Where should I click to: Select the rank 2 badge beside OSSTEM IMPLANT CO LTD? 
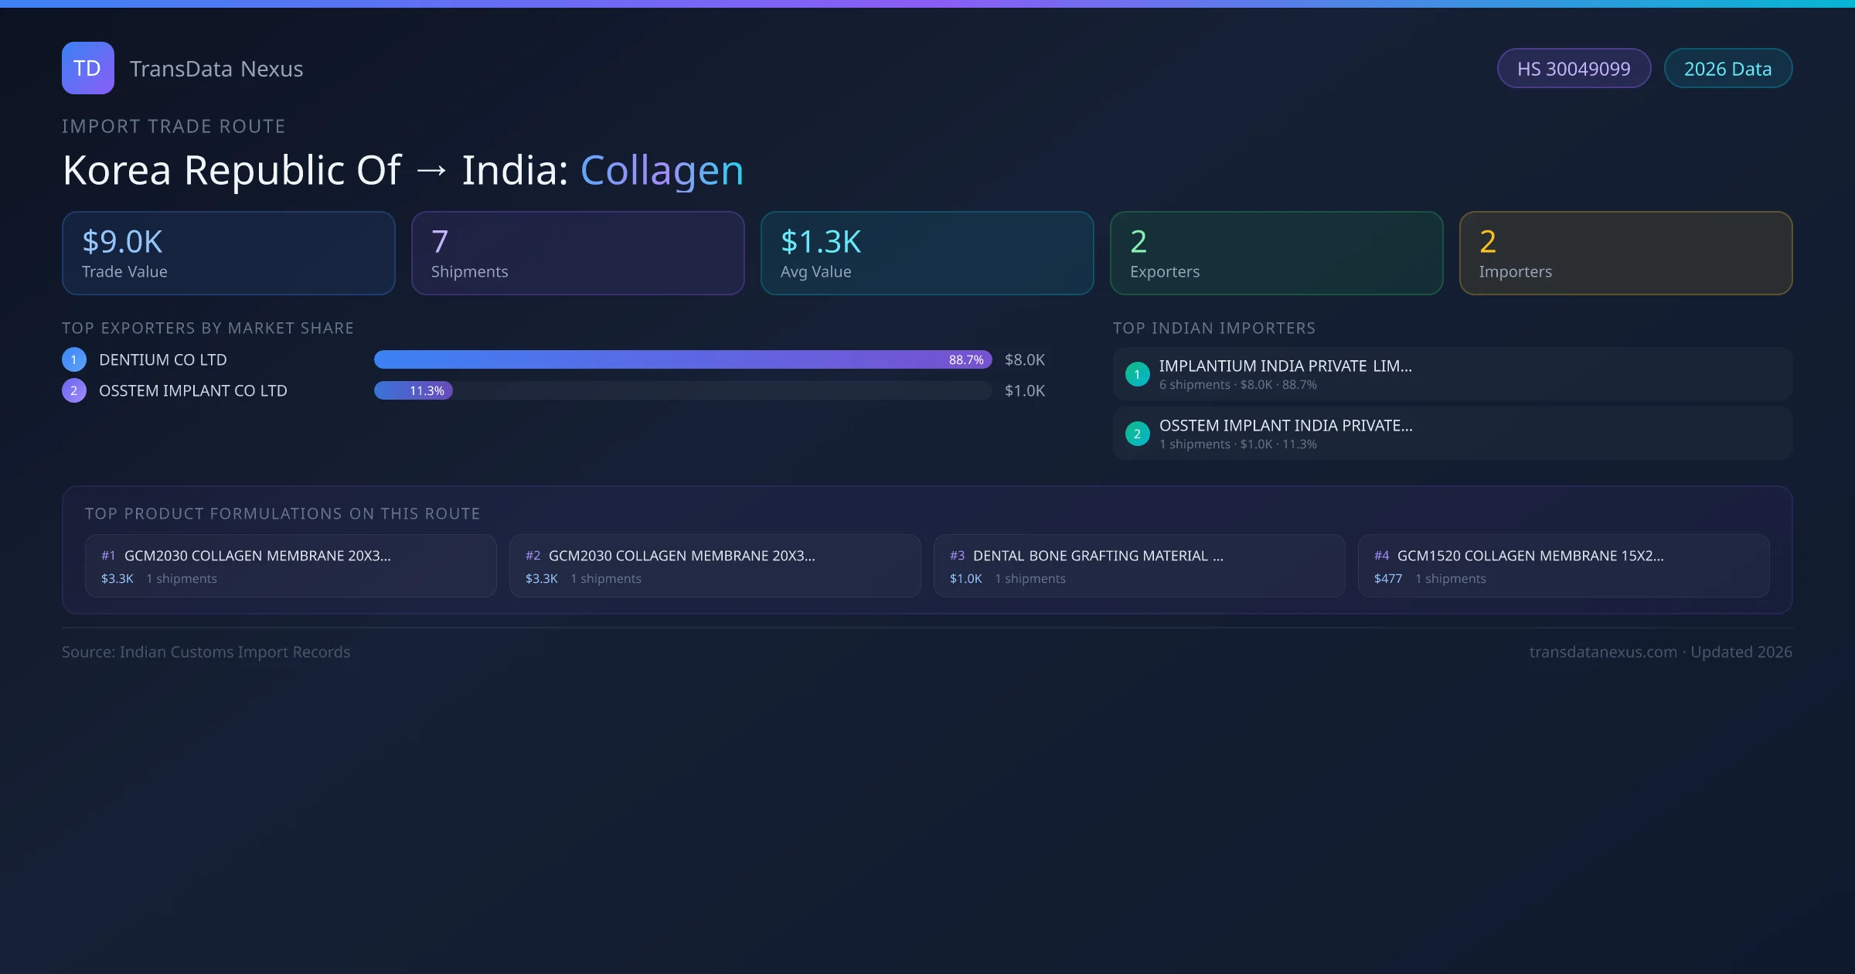pos(73,390)
